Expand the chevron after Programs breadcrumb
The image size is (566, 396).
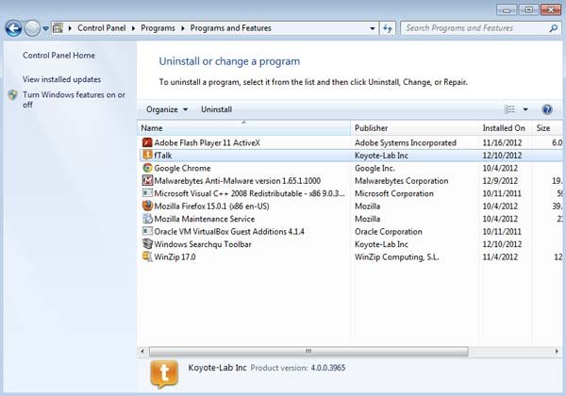[x=183, y=28]
